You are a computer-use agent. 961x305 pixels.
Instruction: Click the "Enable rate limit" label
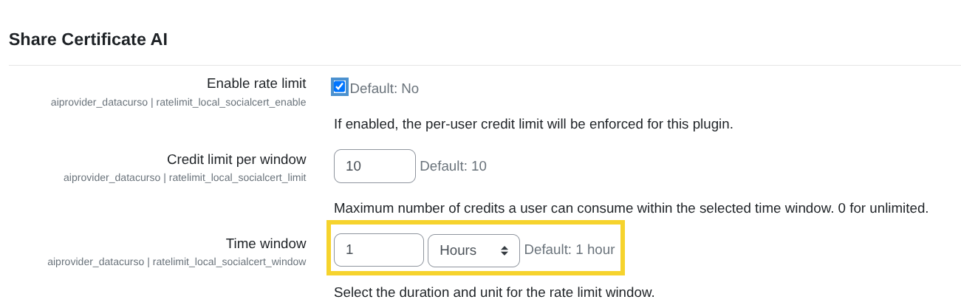point(256,83)
